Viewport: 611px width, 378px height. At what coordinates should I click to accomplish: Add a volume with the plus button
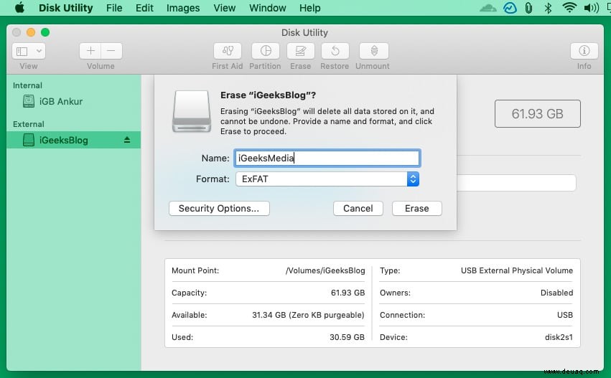tap(90, 51)
